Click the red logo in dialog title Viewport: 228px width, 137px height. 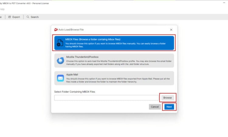click(x=56, y=30)
